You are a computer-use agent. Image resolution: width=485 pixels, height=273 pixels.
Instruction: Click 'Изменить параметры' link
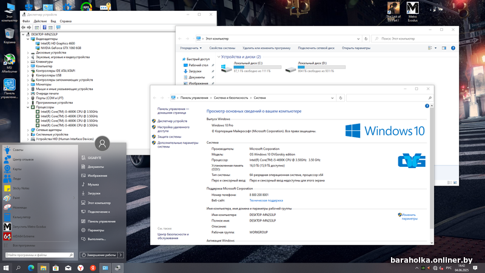(x=409, y=217)
